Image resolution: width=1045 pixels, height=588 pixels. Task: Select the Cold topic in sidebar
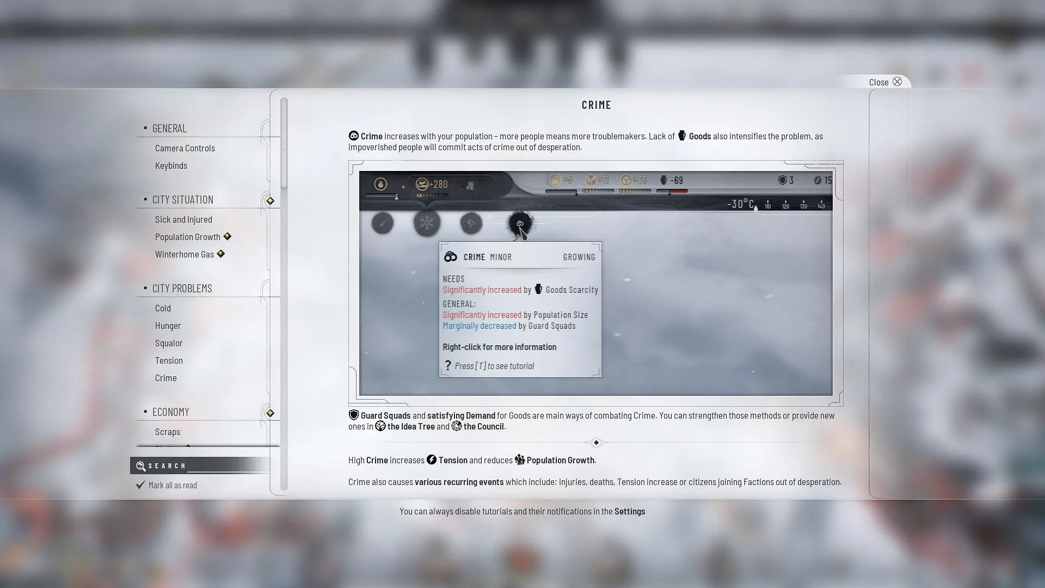(162, 307)
